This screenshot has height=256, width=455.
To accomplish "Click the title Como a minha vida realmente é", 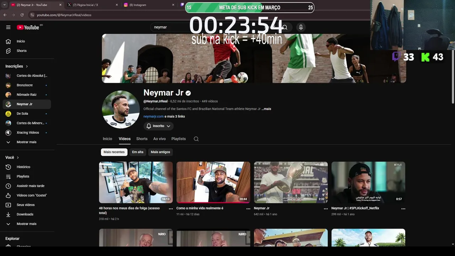I will pos(200,208).
